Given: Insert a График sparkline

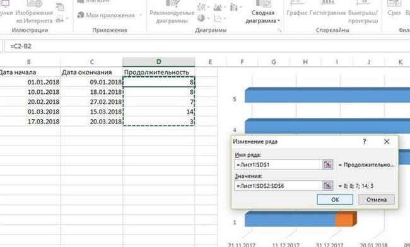Looking at the screenshot, I should (x=297, y=8).
